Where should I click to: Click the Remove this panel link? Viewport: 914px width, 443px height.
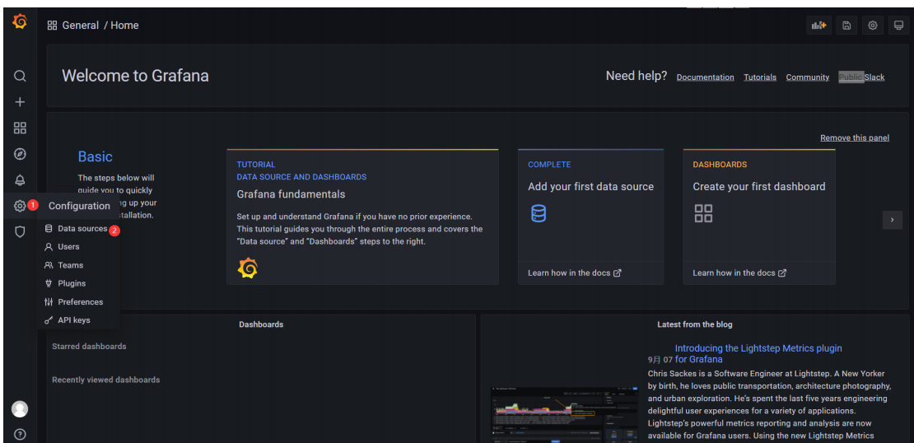(x=855, y=138)
